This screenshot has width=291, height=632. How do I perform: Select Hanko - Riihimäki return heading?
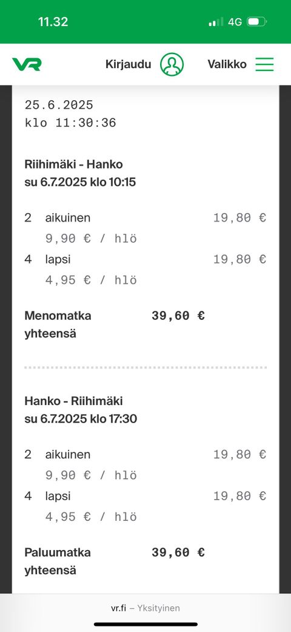click(x=73, y=401)
